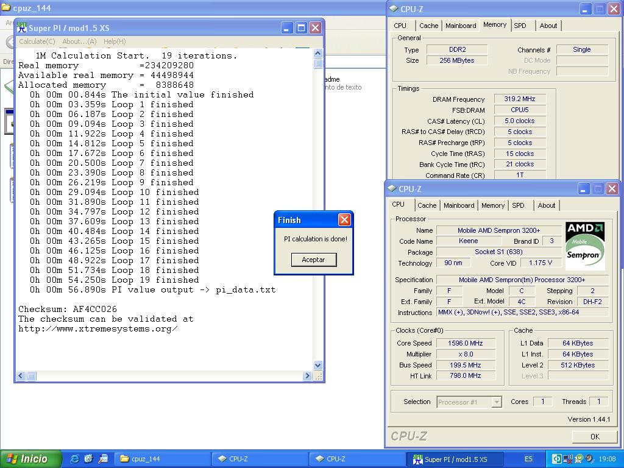This screenshot has width=624, height=468.
Task: Minimize the lower CPU-Z window
Action: 583,189
